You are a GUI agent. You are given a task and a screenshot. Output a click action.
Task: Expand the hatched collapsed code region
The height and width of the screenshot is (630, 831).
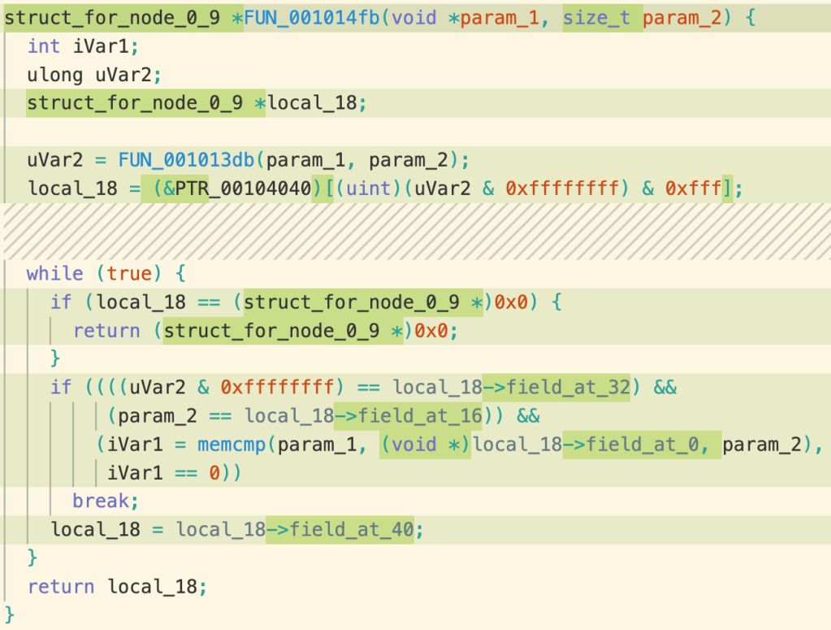[x=415, y=232]
